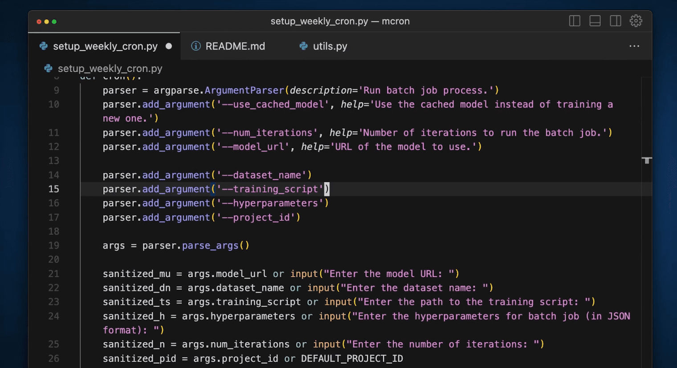This screenshot has width=677, height=368.
Task: Click sanitized_mu variable on line 21
Action: (137, 274)
